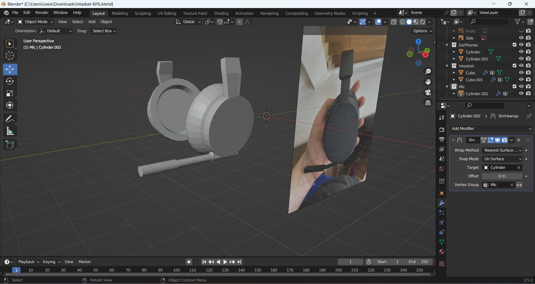Collapse the EarPhones collection

pos(447,45)
